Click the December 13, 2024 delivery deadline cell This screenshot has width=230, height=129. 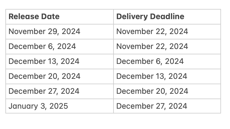(x=167, y=76)
